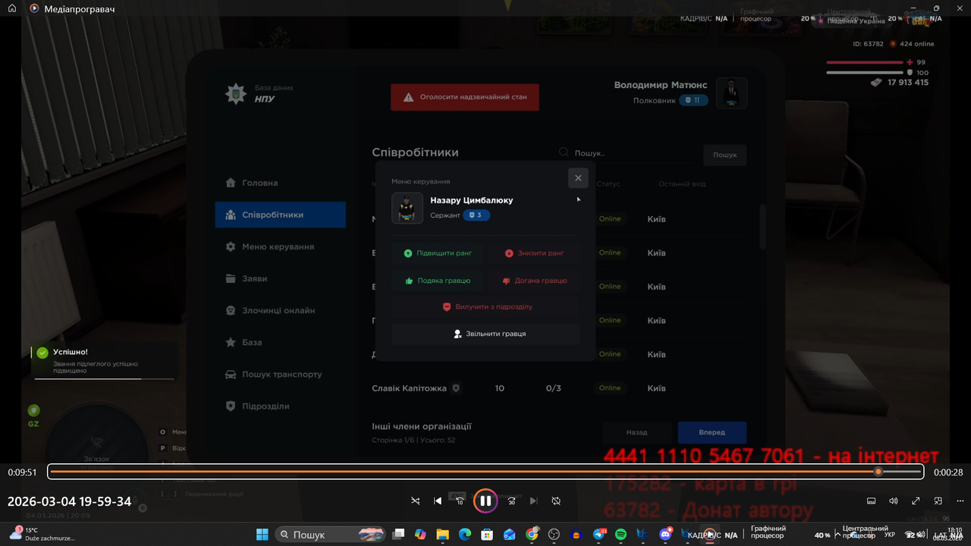Open Google Chrome from the taskbar
Screen dimensions: 971x546
(x=533, y=535)
